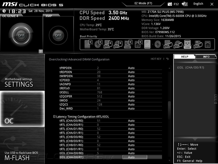This screenshot has height=164, width=218.
Task: Select the UEFI CD/DVD boot device icon
Action: click(98, 44)
